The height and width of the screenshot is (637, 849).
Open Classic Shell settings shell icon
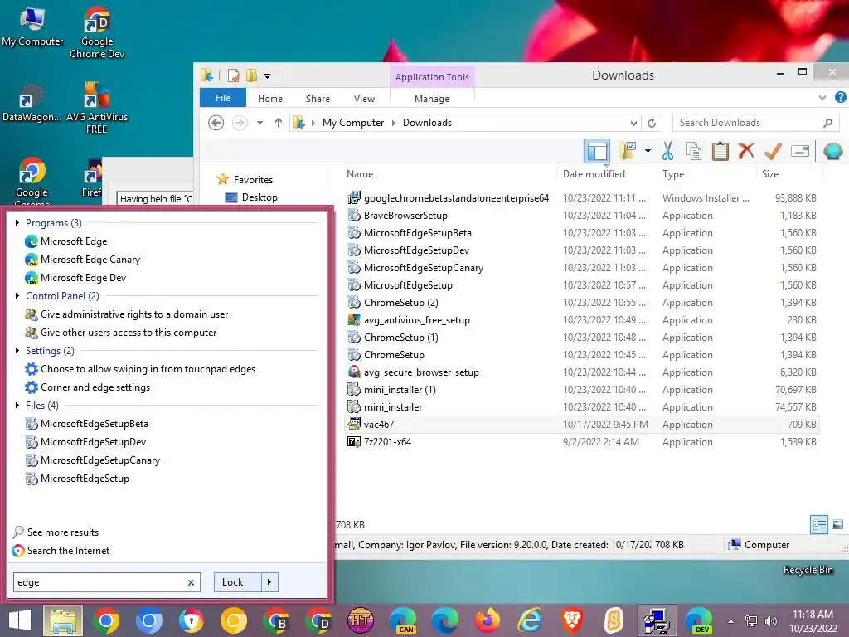[832, 151]
